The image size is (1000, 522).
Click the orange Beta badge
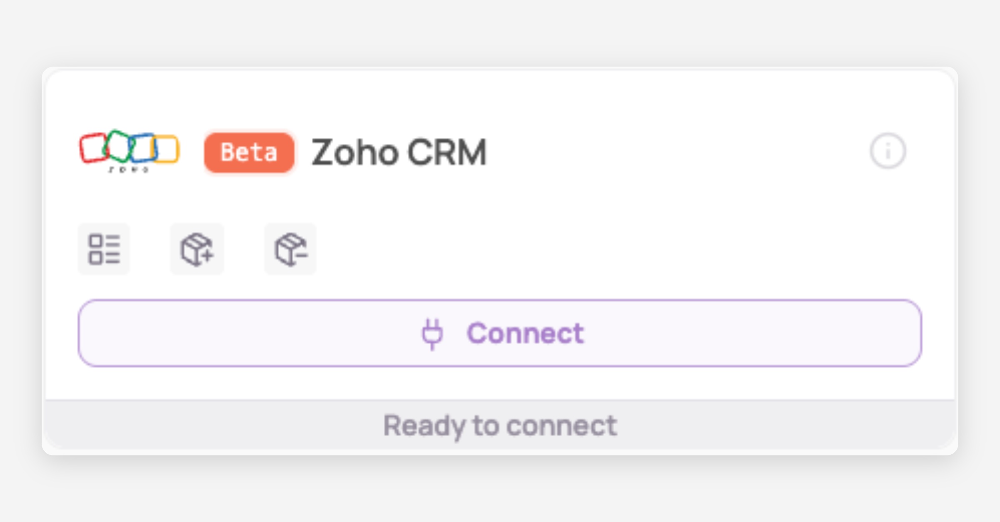249,152
